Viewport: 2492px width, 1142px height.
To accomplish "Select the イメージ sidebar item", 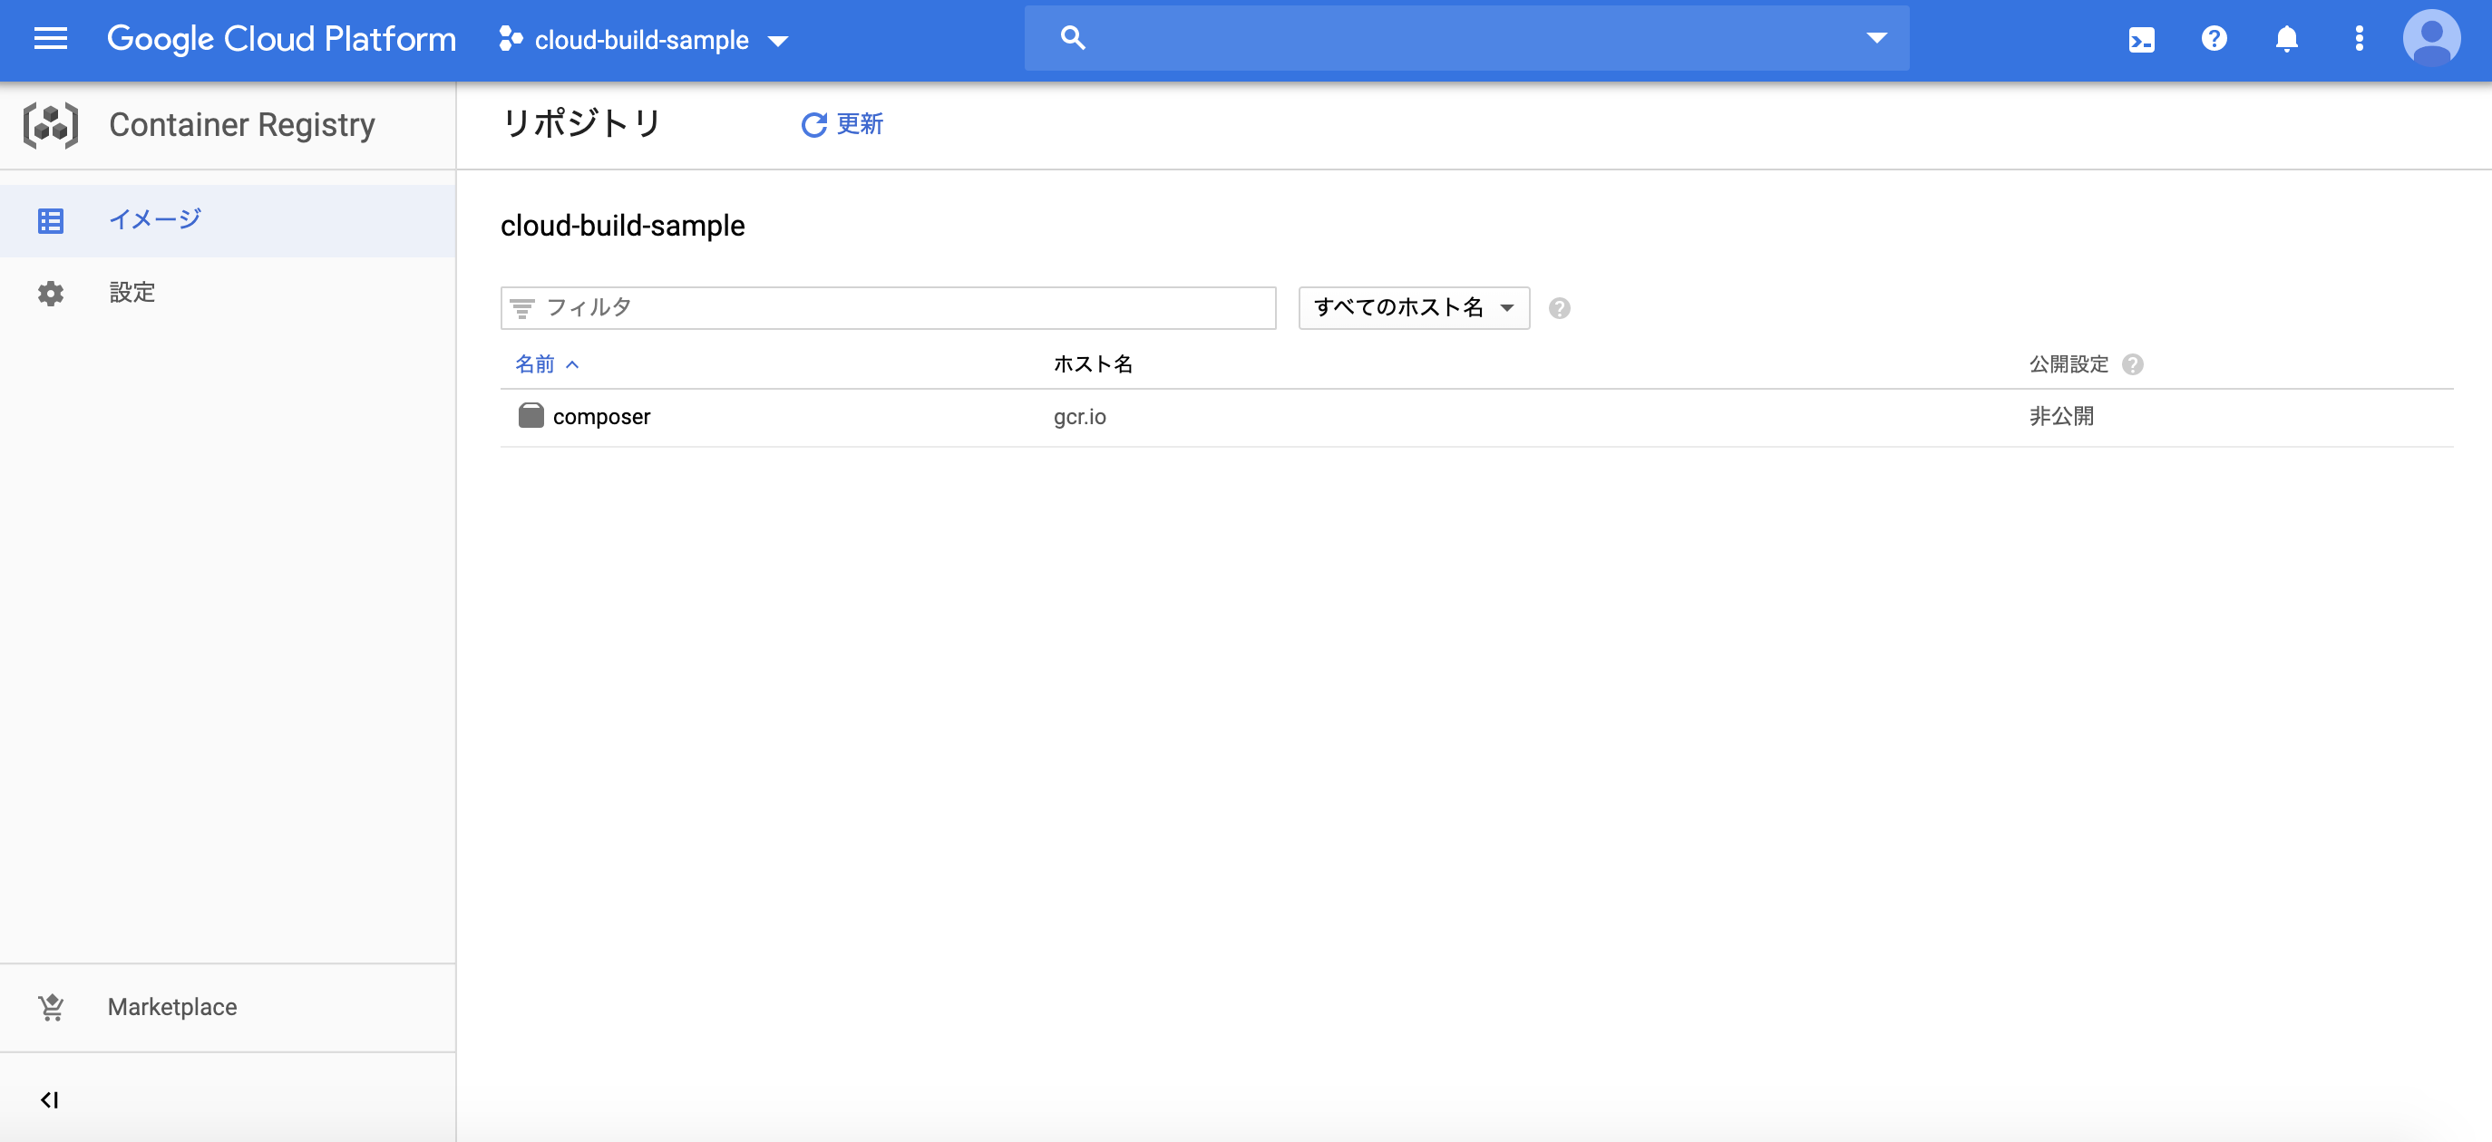I will 229,220.
